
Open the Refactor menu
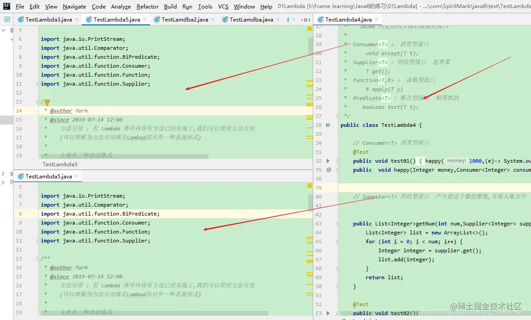(147, 6)
